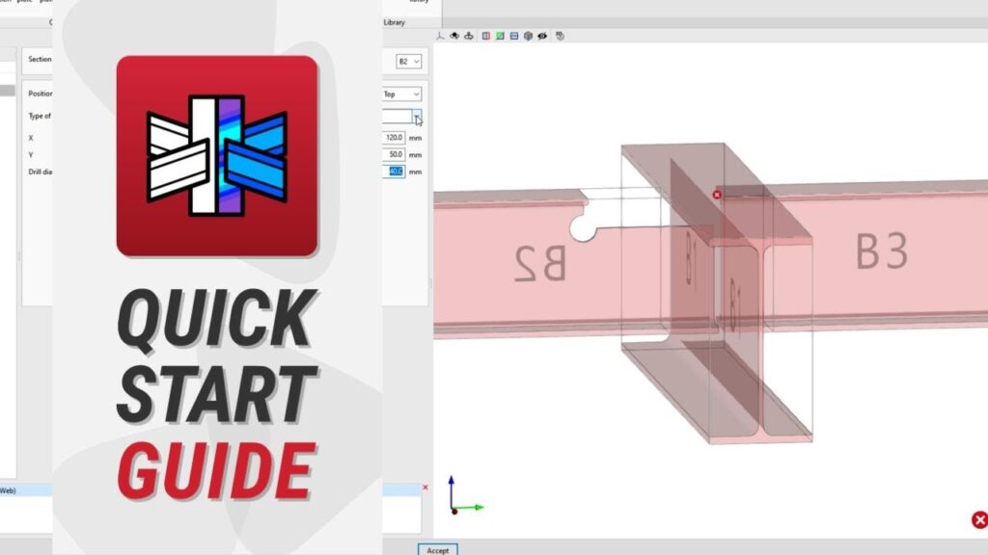
Task: Click the cloud-shaped icon in viewport toolbar
Action: pyautogui.click(x=454, y=37)
